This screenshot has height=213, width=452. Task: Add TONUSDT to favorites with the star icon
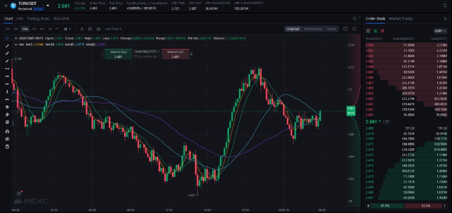pyautogui.click(x=6, y=6)
